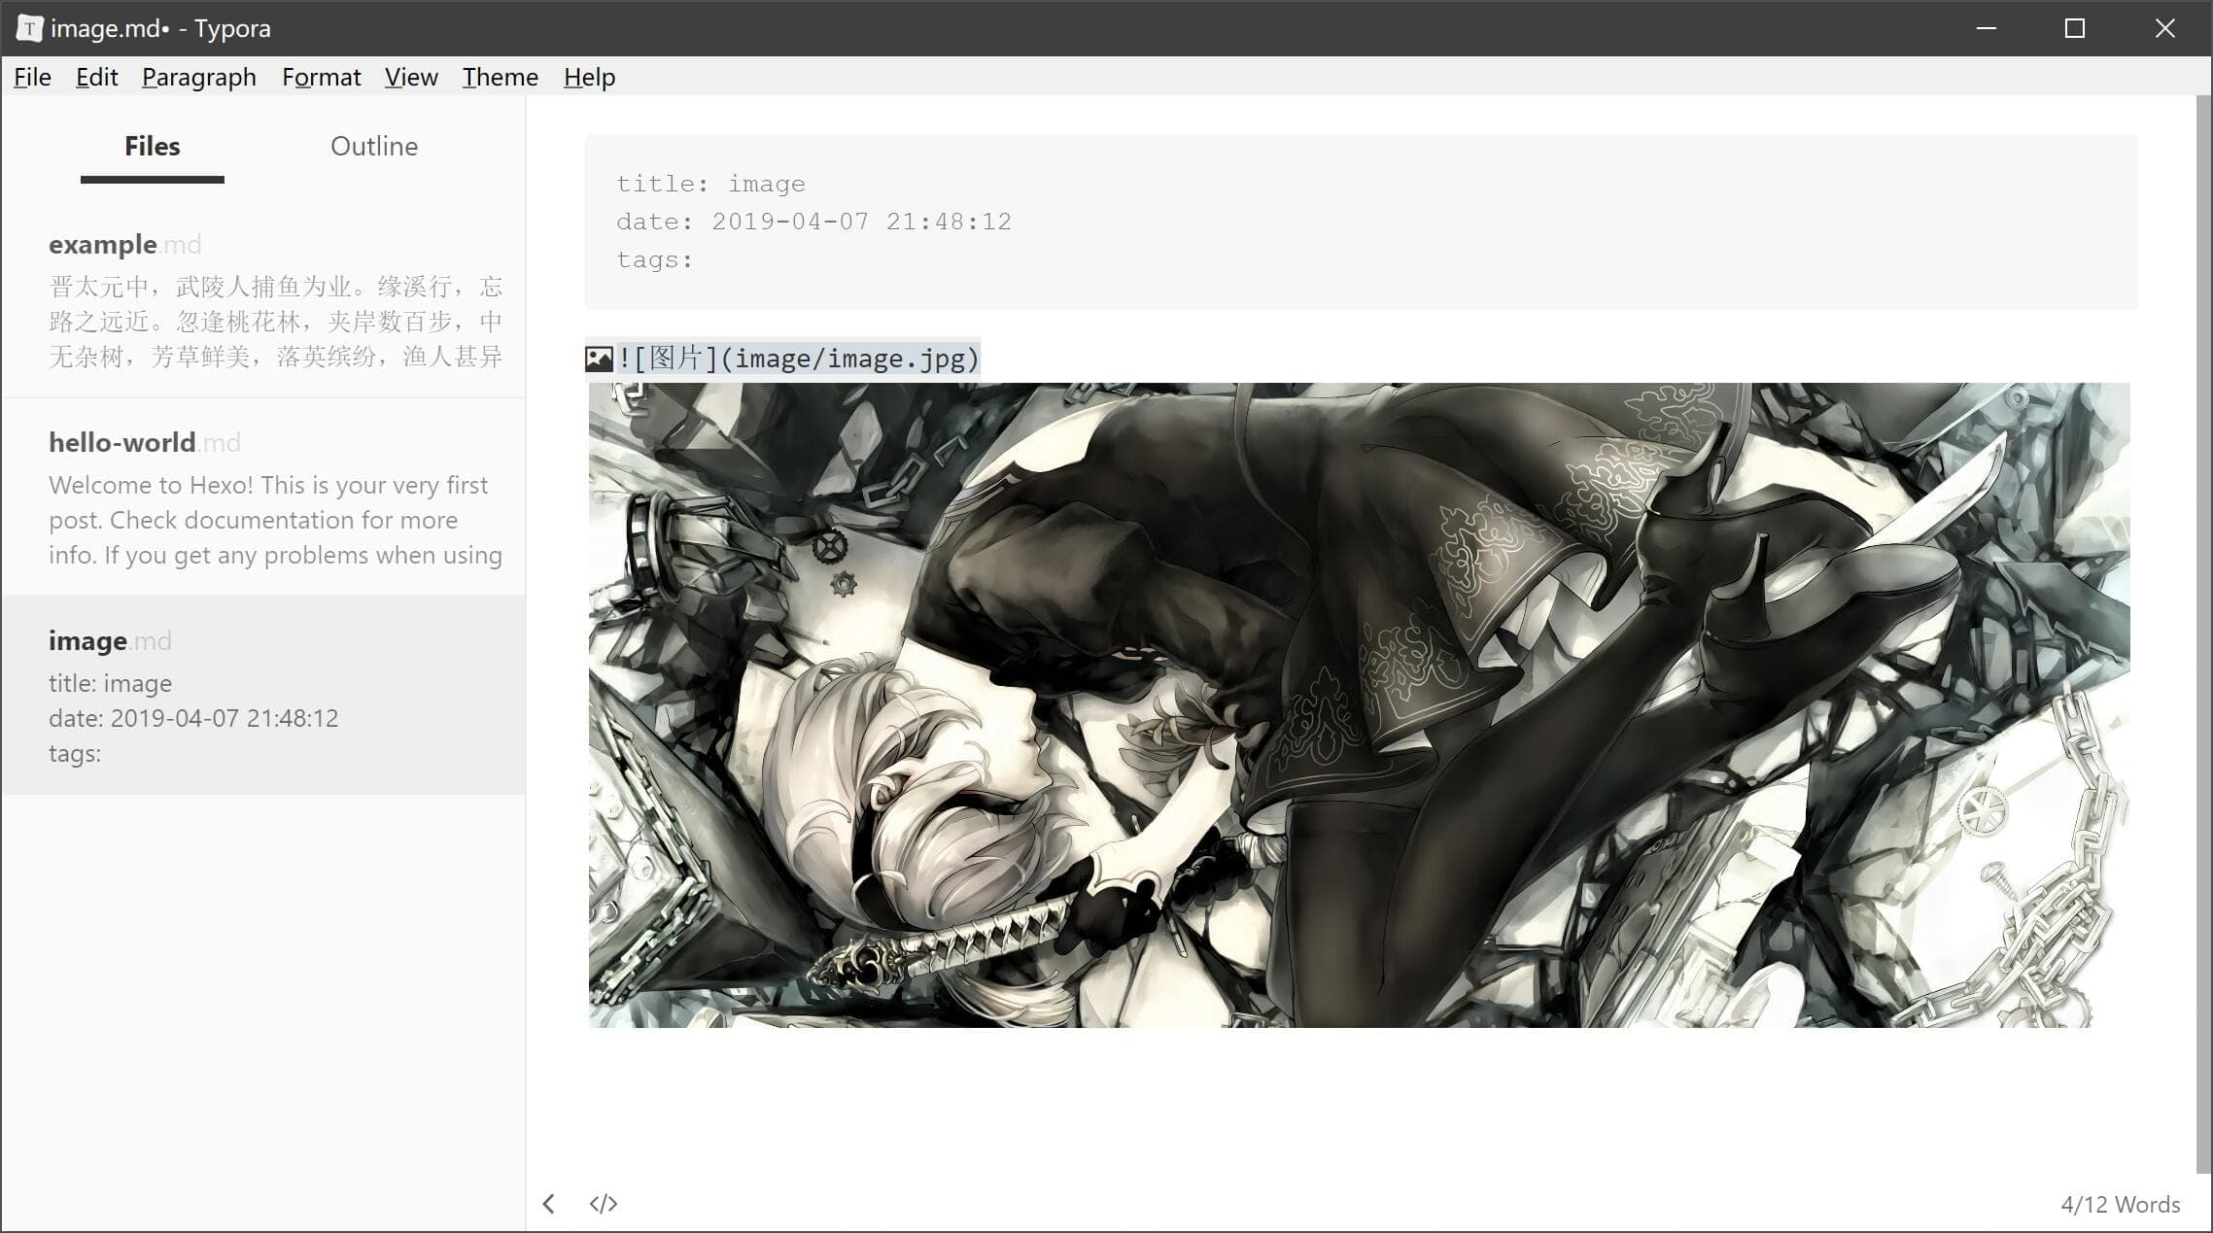2213x1233 pixels.
Task: Open the Paragraph menu
Action: [199, 77]
